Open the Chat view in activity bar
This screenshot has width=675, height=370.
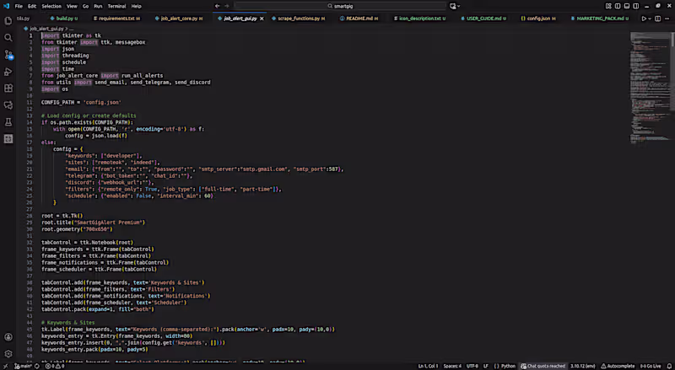8,105
